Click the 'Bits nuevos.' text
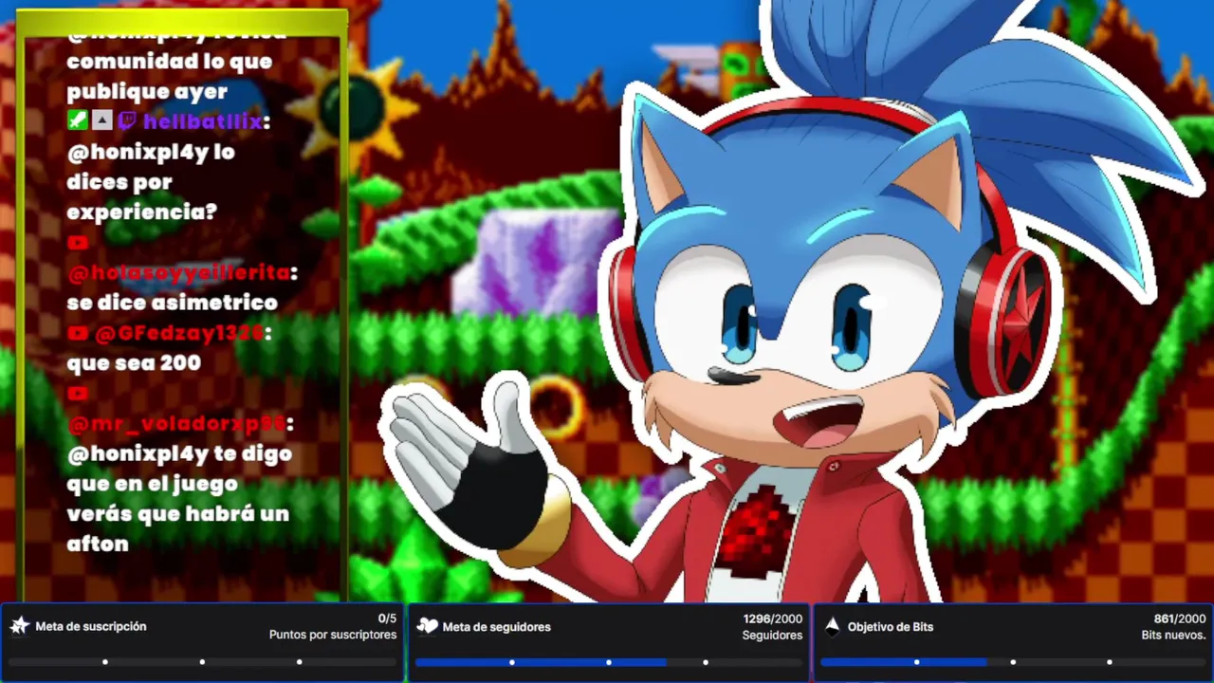 coord(1174,635)
